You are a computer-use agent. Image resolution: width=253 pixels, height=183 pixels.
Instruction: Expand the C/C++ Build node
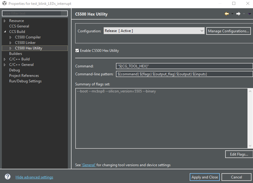click(5, 59)
